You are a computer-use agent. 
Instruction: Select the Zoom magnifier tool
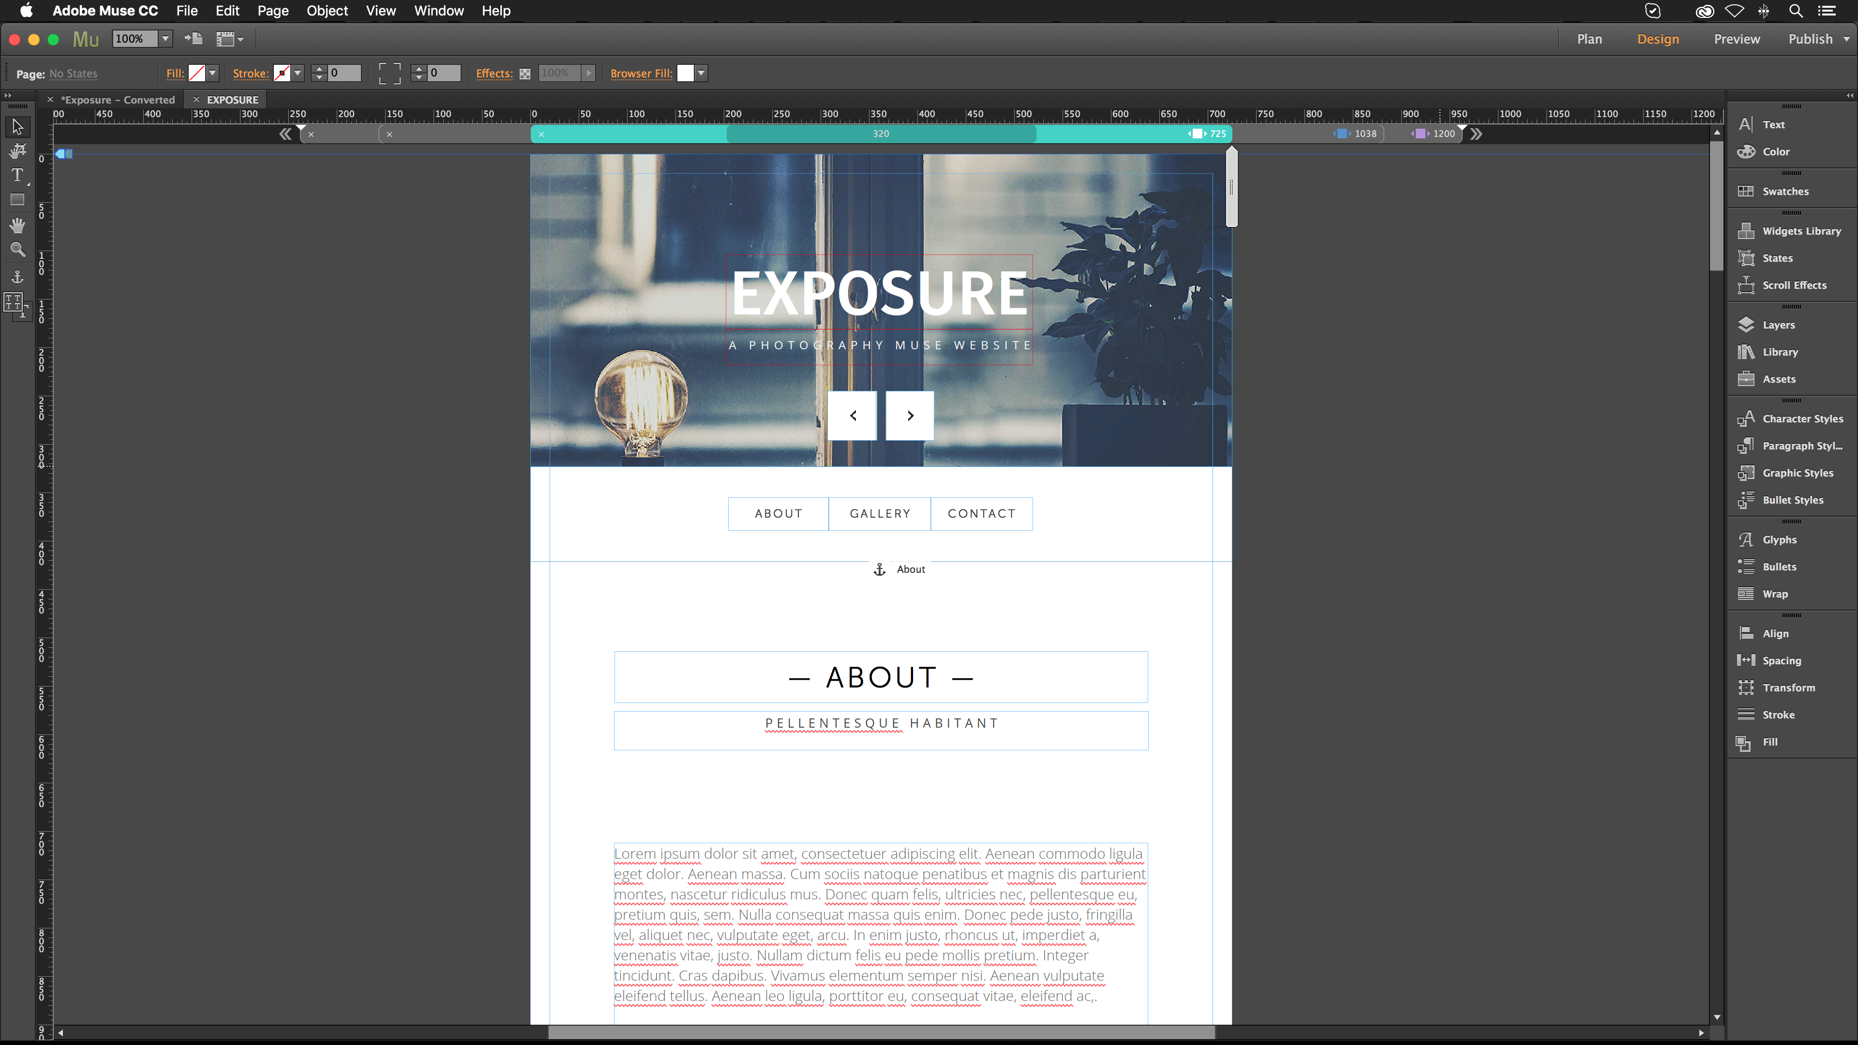(x=17, y=250)
